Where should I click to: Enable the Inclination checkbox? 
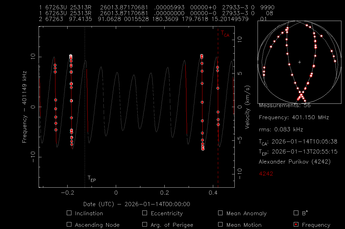click(69, 213)
